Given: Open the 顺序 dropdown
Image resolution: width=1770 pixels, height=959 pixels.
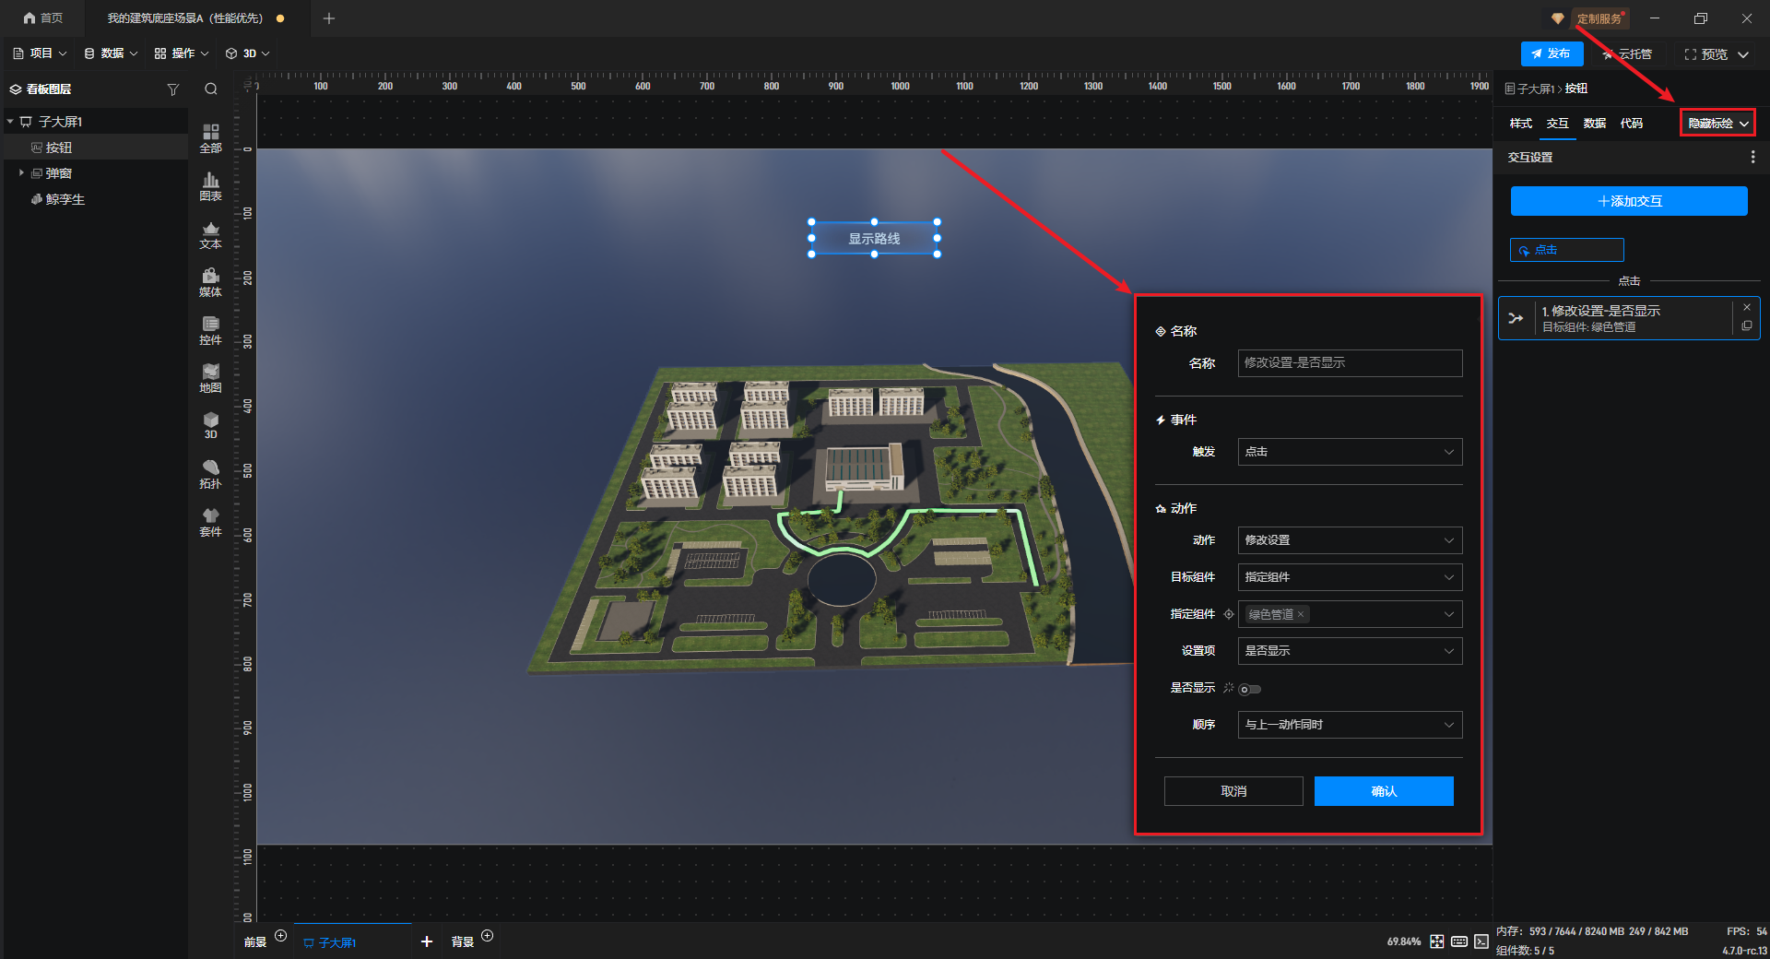Looking at the screenshot, I should 1349,725.
